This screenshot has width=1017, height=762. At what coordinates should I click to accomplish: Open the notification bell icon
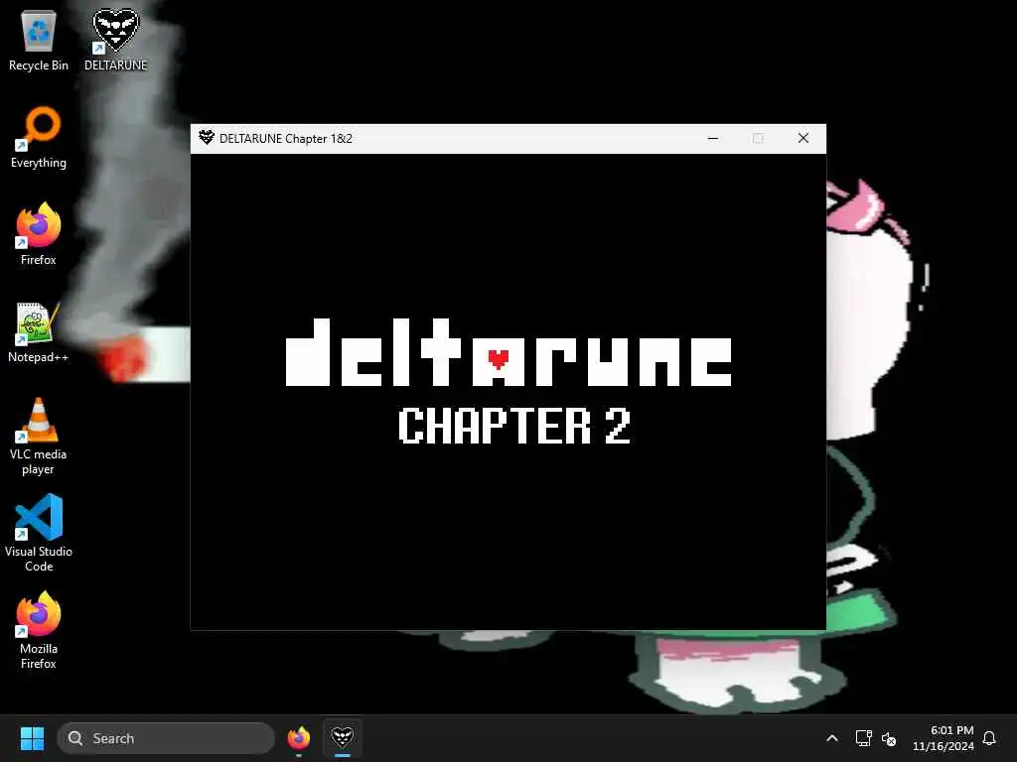tap(990, 738)
